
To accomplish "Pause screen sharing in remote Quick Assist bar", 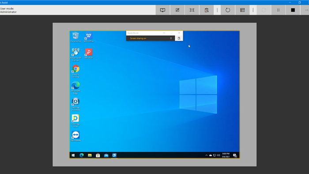I will click(x=171, y=38).
